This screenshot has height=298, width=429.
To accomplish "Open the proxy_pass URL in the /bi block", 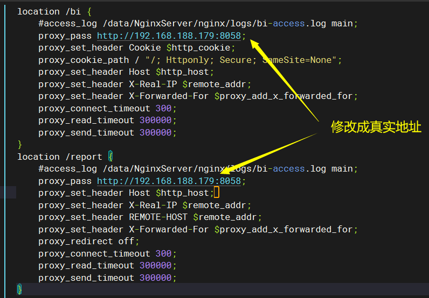I will pos(169,36).
